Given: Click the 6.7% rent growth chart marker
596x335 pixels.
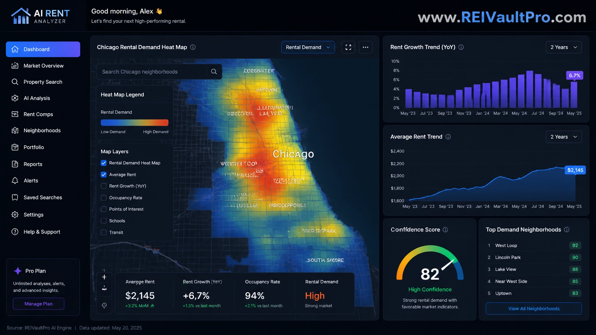Looking at the screenshot, I should click(x=574, y=75).
